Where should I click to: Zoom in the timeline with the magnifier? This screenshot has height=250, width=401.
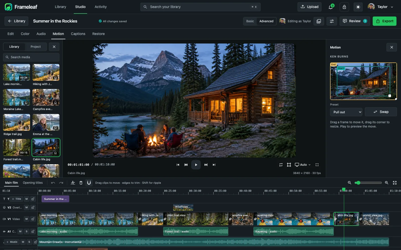tap(387, 183)
